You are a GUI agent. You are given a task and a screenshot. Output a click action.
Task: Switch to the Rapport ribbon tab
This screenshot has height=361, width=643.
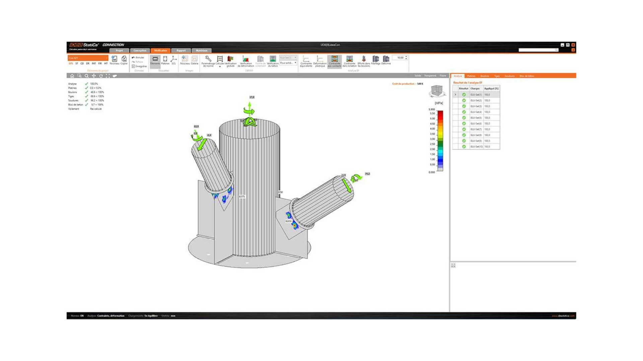(181, 50)
